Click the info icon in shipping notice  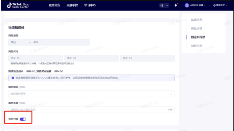(12, 78)
